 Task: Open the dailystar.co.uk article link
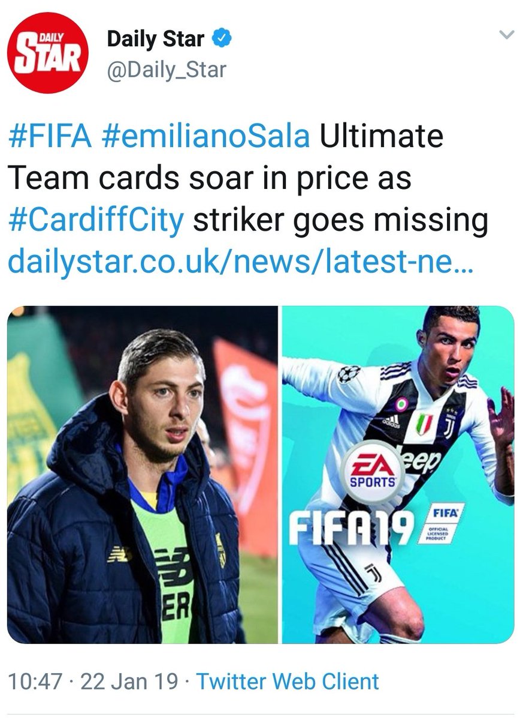(241, 263)
